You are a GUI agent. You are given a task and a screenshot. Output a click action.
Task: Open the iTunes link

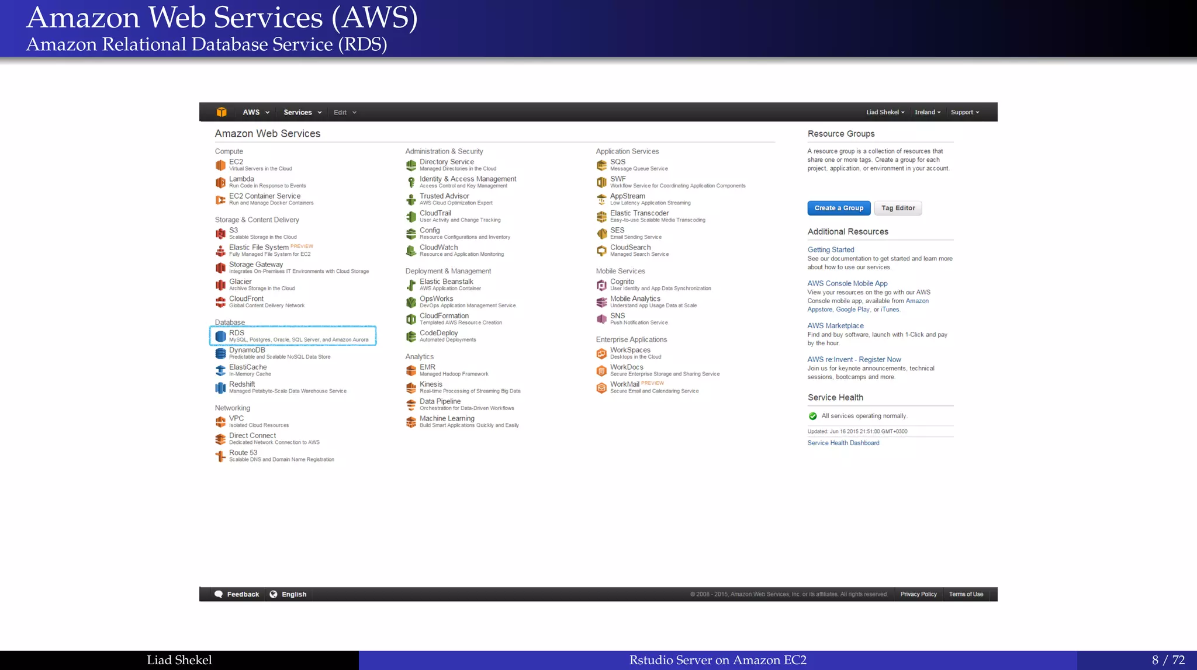890,310
